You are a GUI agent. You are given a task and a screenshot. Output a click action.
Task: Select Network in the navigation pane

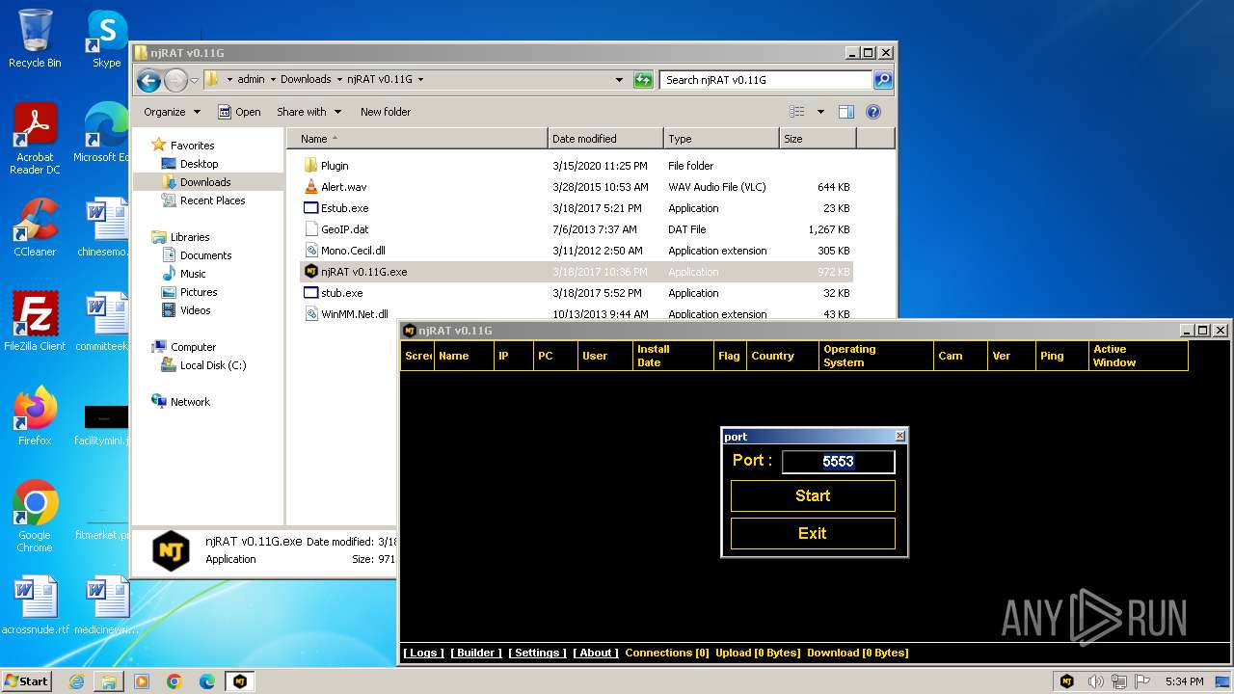[x=190, y=402]
